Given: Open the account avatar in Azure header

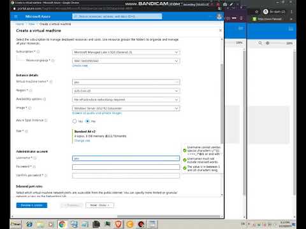Looking at the screenshot, I should (x=219, y=17).
